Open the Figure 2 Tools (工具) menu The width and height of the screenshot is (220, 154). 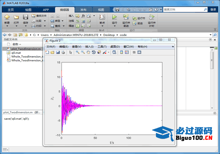point(102,47)
